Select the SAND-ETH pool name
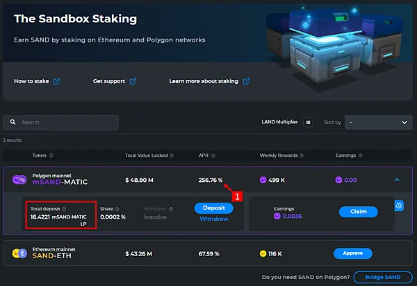 coord(52,255)
